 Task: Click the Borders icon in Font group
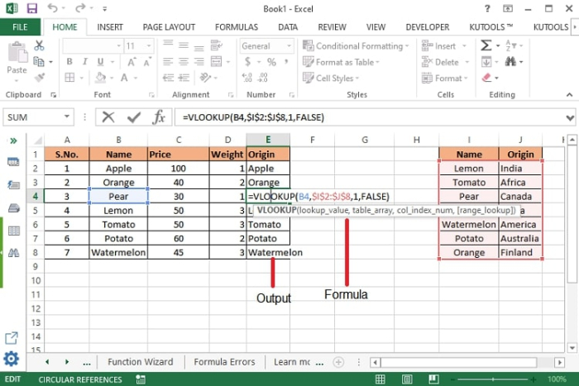[69, 78]
